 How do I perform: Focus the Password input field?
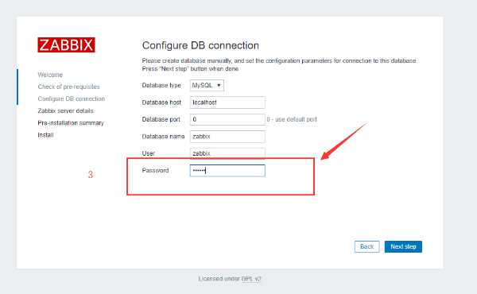227,171
